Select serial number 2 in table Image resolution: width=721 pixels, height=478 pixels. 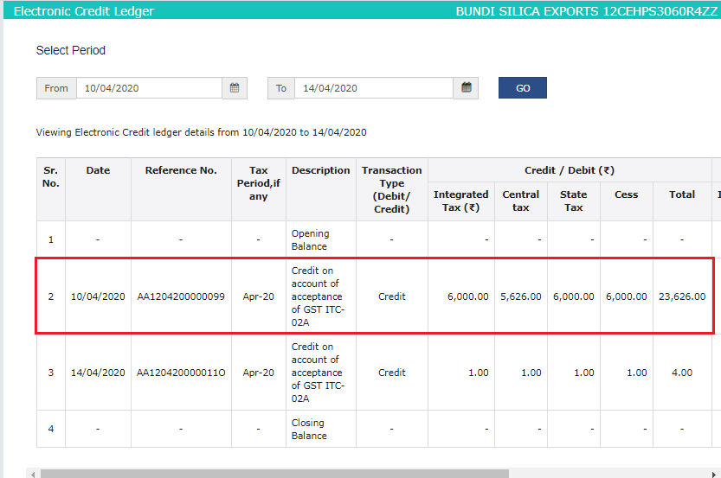(x=50, y=296)
